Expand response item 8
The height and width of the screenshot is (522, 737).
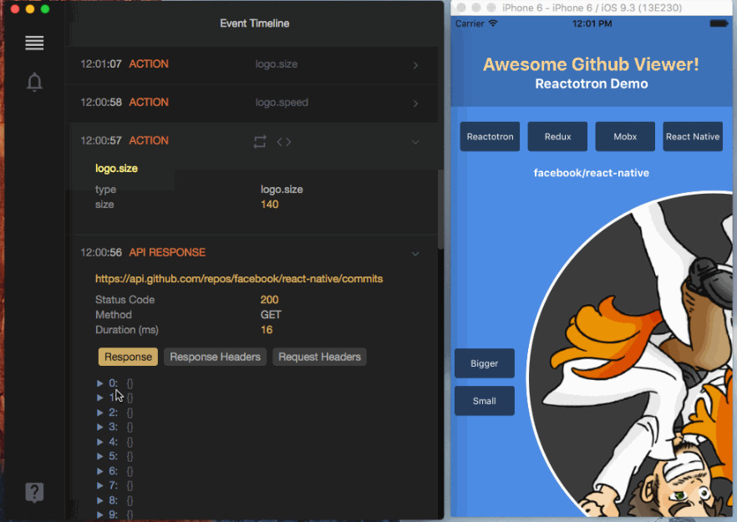[99, 500]
